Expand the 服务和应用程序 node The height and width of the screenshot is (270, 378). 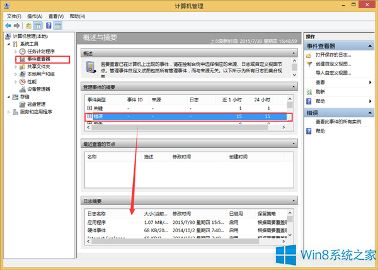point(9,112)
